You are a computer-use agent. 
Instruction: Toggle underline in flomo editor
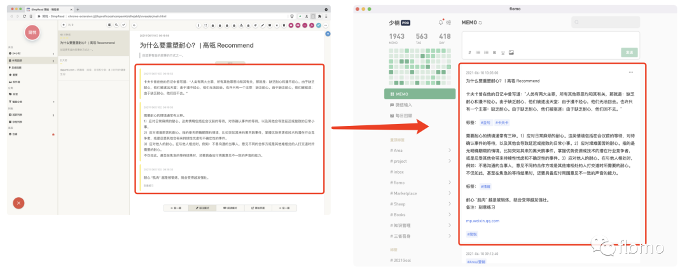[x=503, y=53]
